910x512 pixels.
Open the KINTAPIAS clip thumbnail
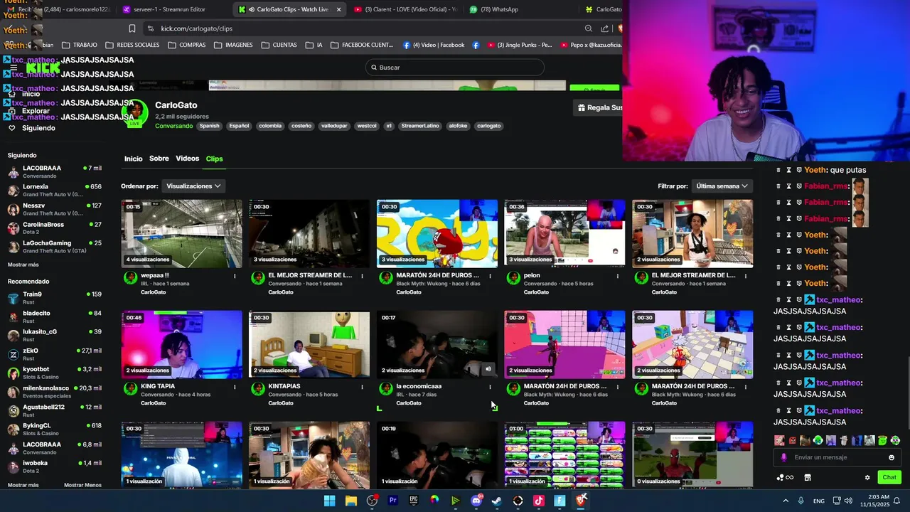pos(309,345)
